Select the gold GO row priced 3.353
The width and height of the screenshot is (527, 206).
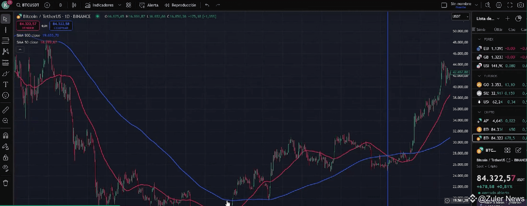pos(500,85)
